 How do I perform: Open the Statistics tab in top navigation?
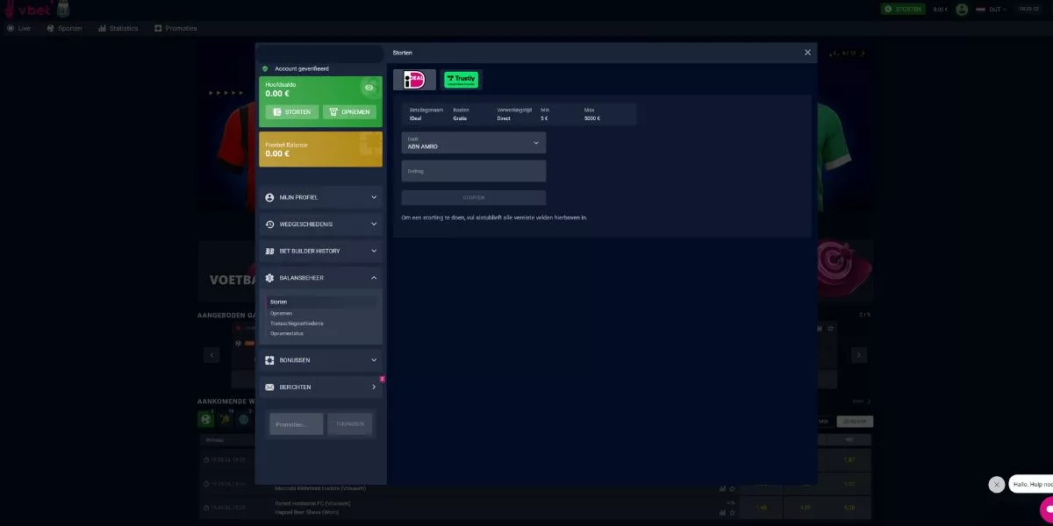(x=118, y=28)
